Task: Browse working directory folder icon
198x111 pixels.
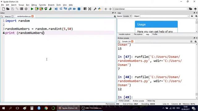Action: [191, 9]
